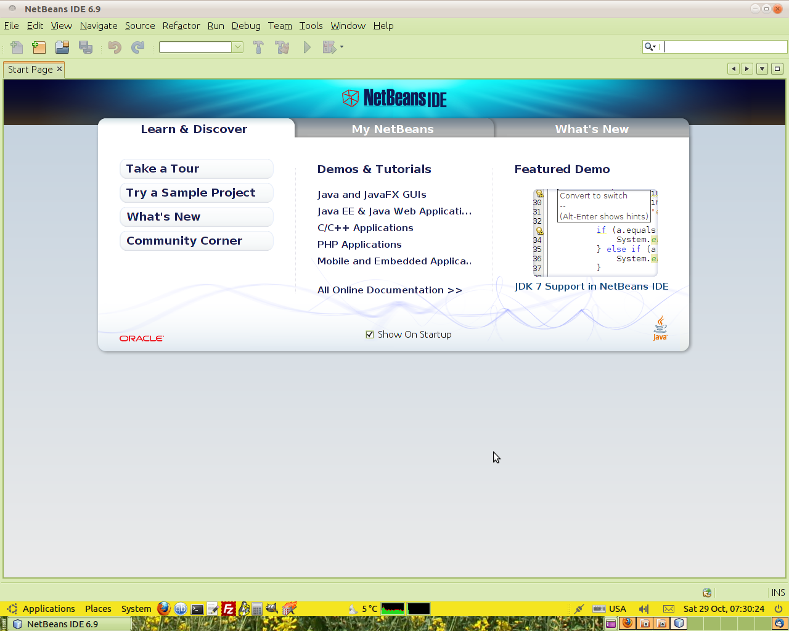This screenshot has width=789, height=631.
Task: Click the New File toolbar icon
Action: [x=17, y=47]
